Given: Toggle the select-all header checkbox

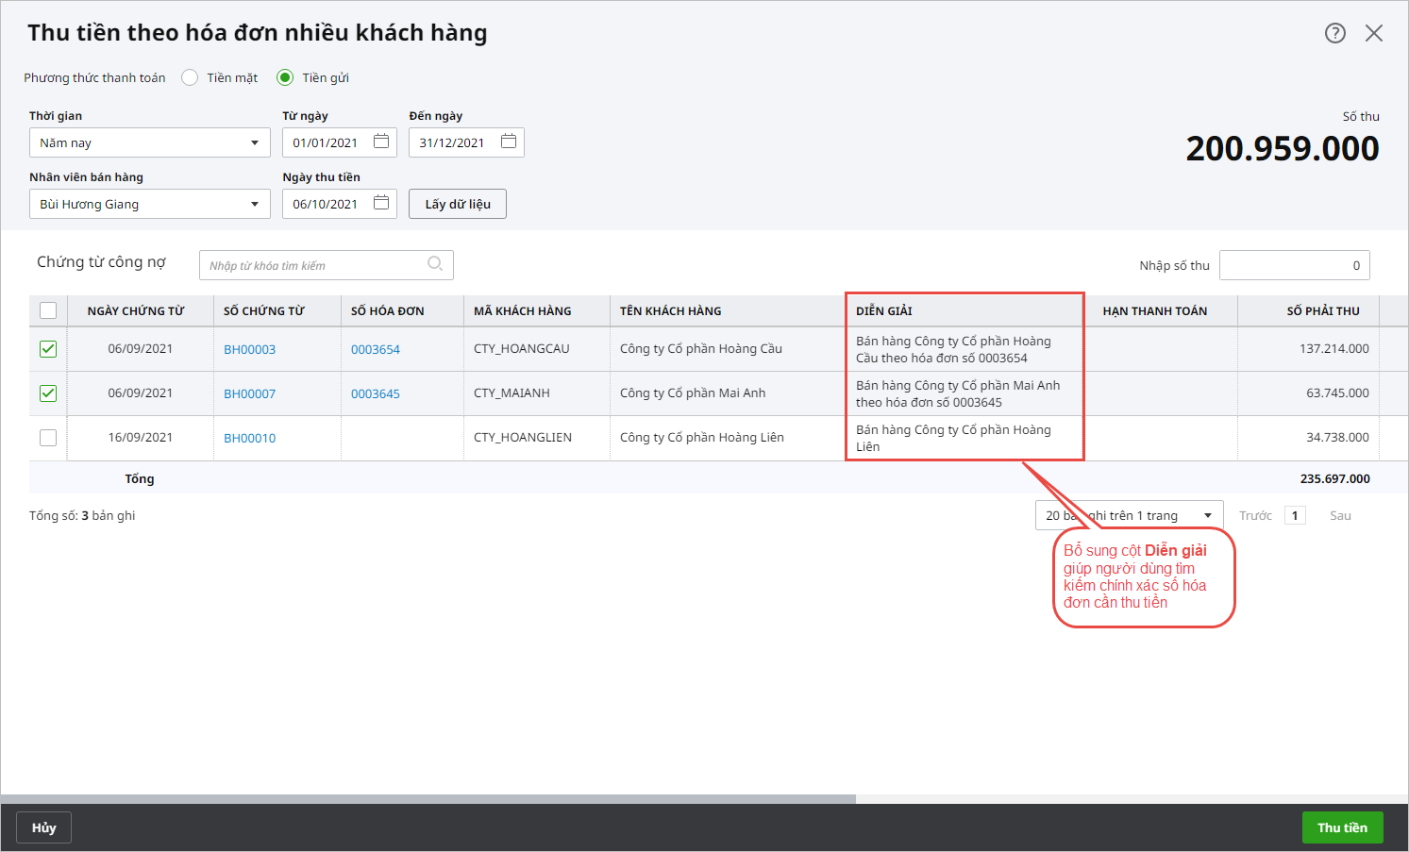Looking at the screenshot, I should 48,310.
